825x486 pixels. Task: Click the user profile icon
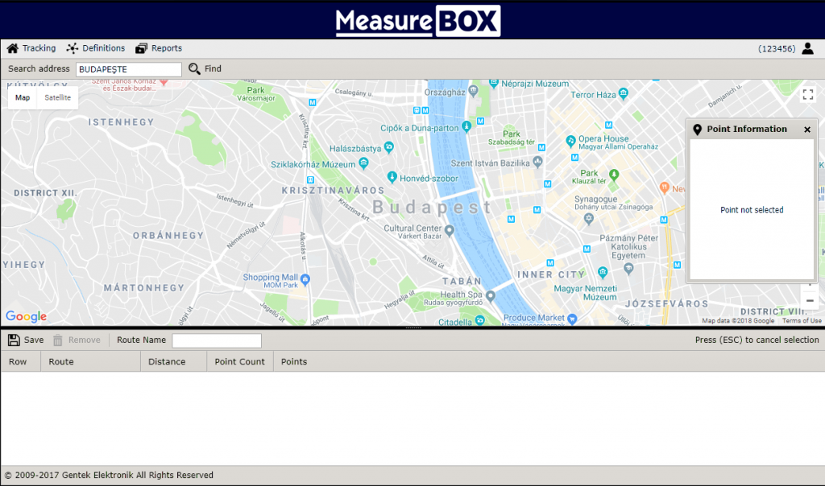tap(808, 48)
